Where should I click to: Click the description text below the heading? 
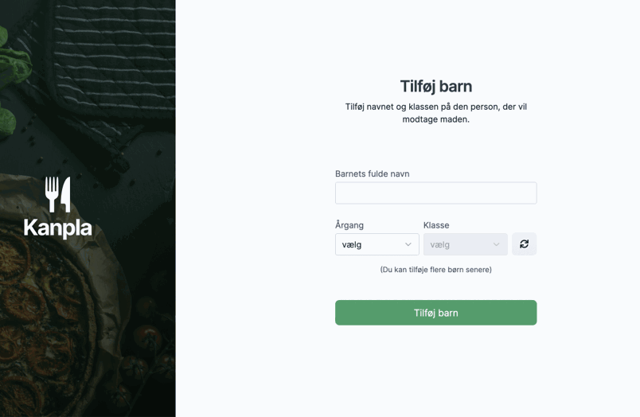click(x=435, y=113)
